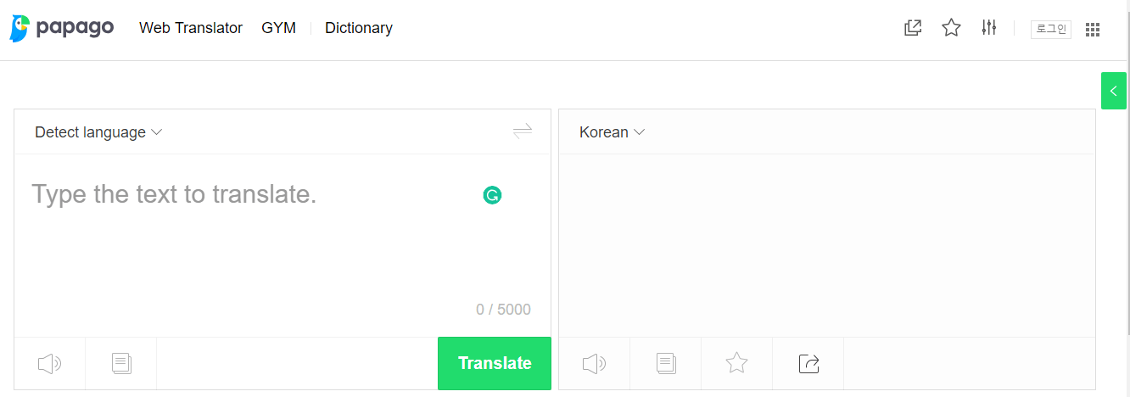This screenshot has width=1130, height=397.
Task: Click the green Translate button
Action: coord(495,363)
